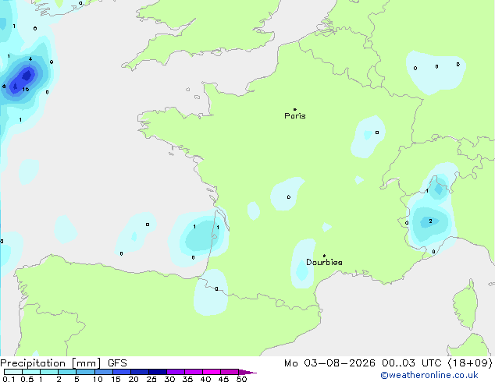The width and height of the screenshot is (495, 382).
Task: Click the black dot marker above Dourbies
Action: point(324,256)
